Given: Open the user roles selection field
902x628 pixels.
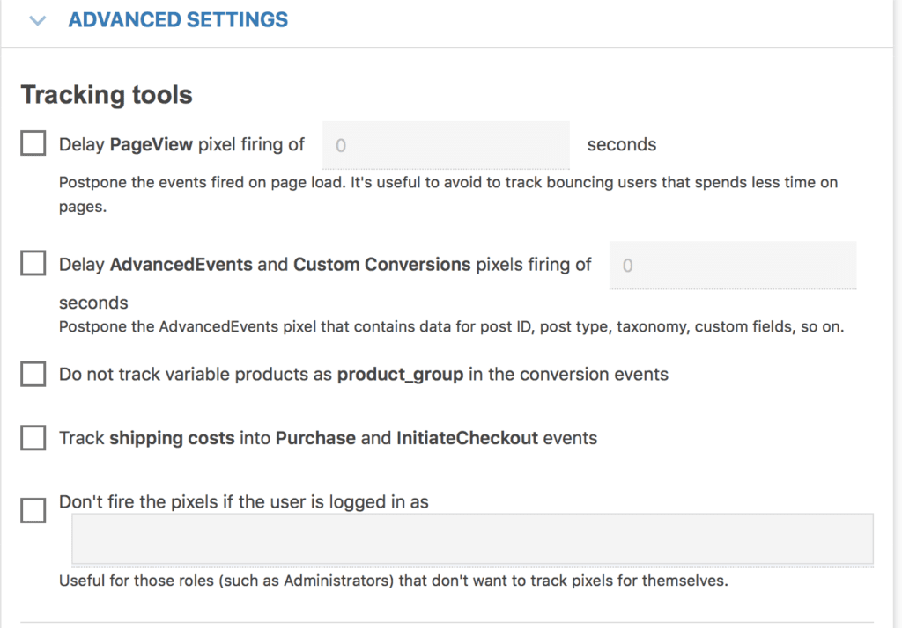Looking at the screenshot, I should coord(472,538).
